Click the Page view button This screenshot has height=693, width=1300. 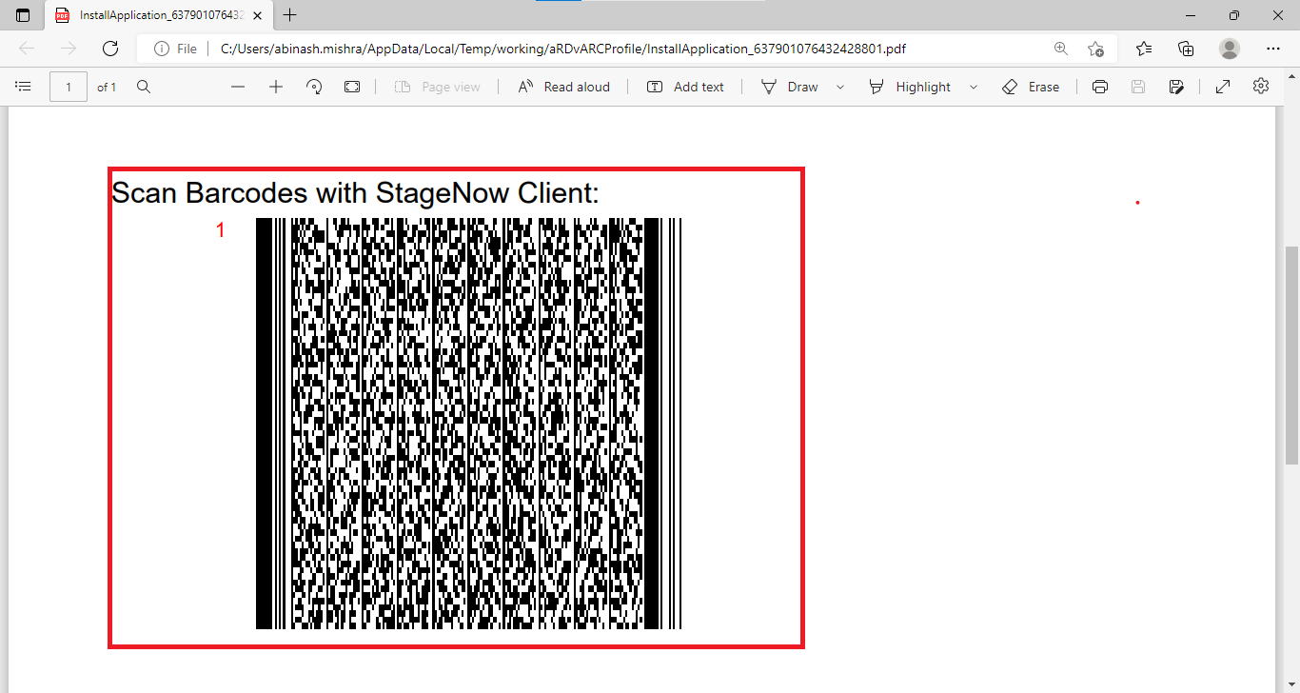(x=438, y=87)
